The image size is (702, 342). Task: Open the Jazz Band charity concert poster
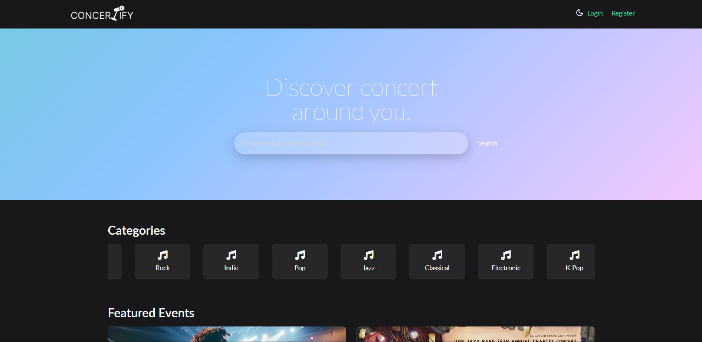point(475,334)
